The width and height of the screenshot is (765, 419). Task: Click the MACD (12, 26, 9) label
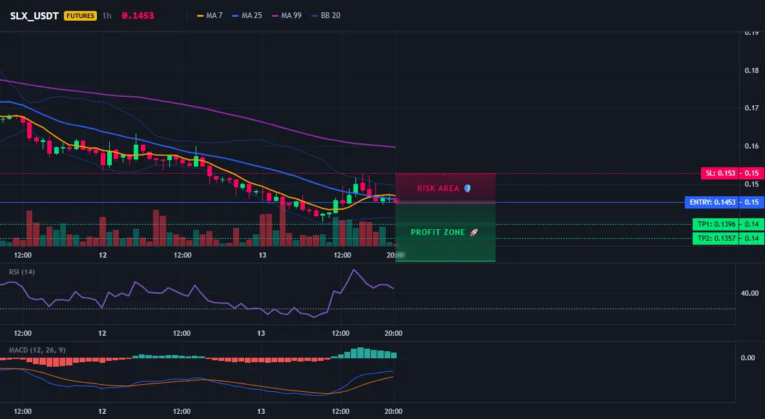click(37, 350)
